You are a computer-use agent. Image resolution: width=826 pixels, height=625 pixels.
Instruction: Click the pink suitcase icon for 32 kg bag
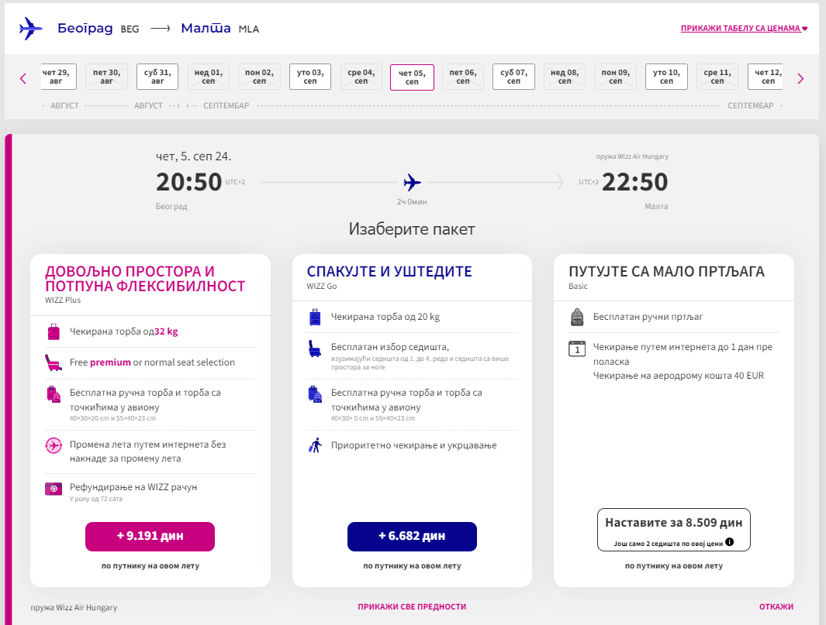pyautogui.click(x=54, y=331)
